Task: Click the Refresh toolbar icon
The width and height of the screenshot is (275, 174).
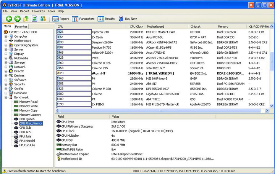Action: (34, 19)
